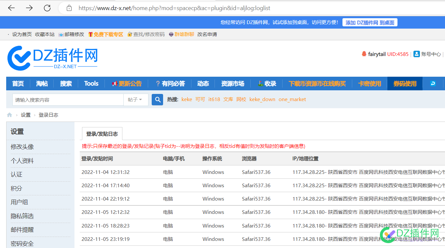Reload the page with the refresh icon

point(47,8)
